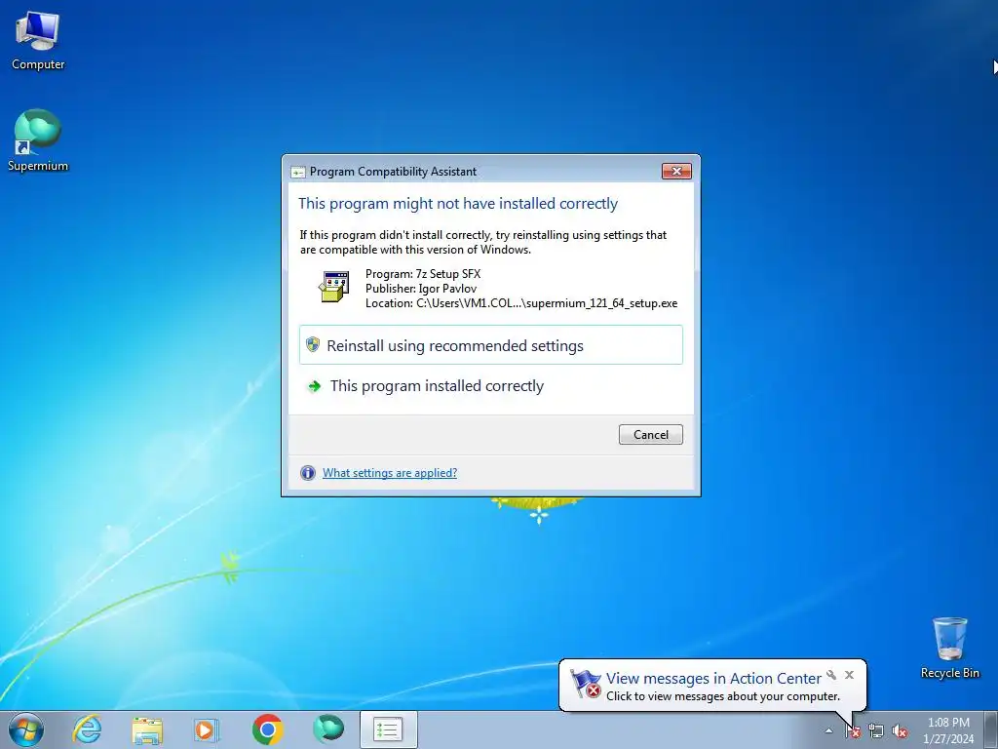Launch Google Chrome from the taskbar
Screen dimensions: 998x749
[267, 729]
